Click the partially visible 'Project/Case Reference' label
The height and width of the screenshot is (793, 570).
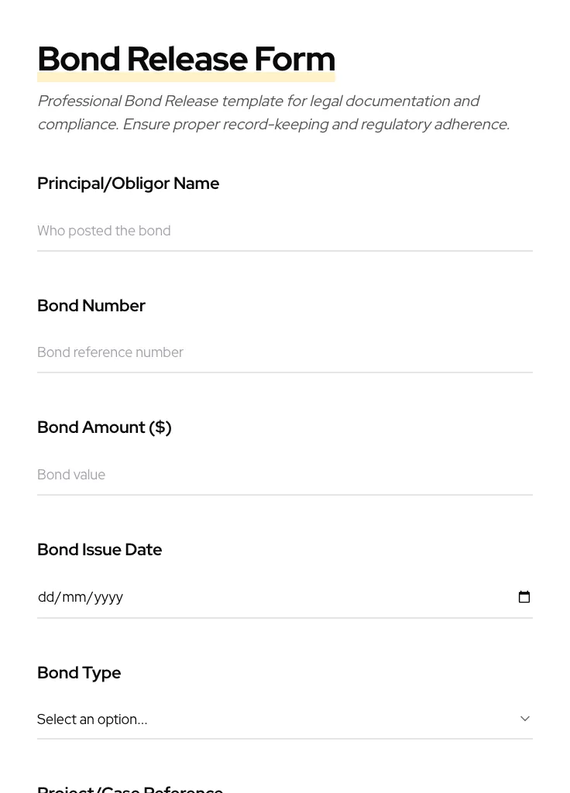130,788
